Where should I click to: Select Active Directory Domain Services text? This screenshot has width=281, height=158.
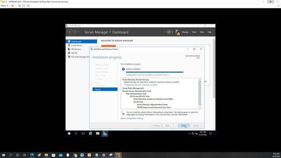(136, 80)
